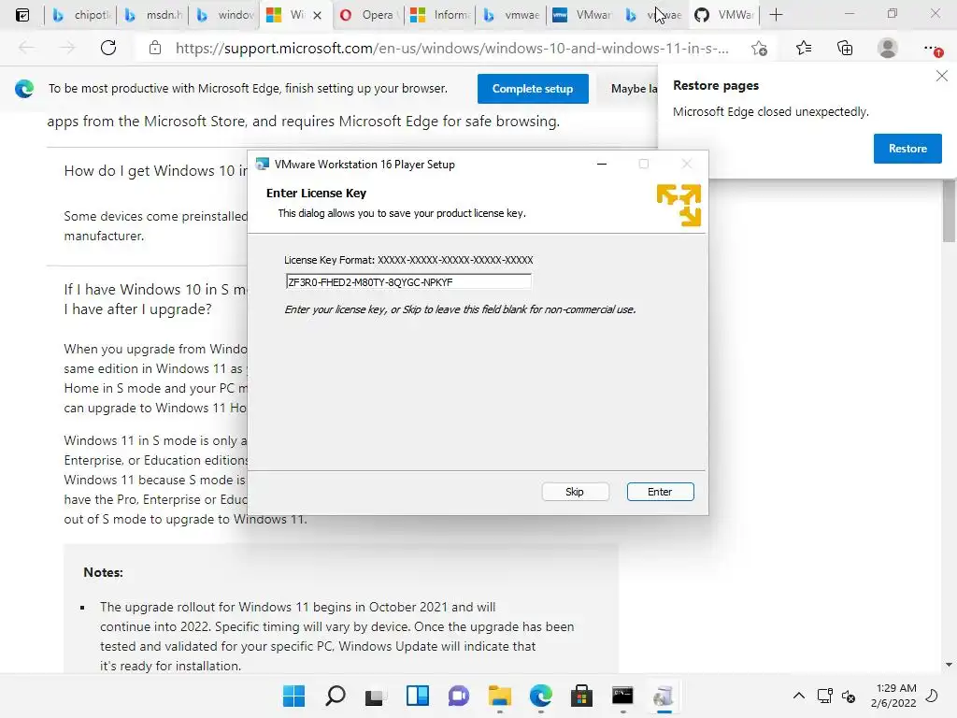The width and height of the screenshot is (957, 718).
Task: View site lock information
Action: 155,48
